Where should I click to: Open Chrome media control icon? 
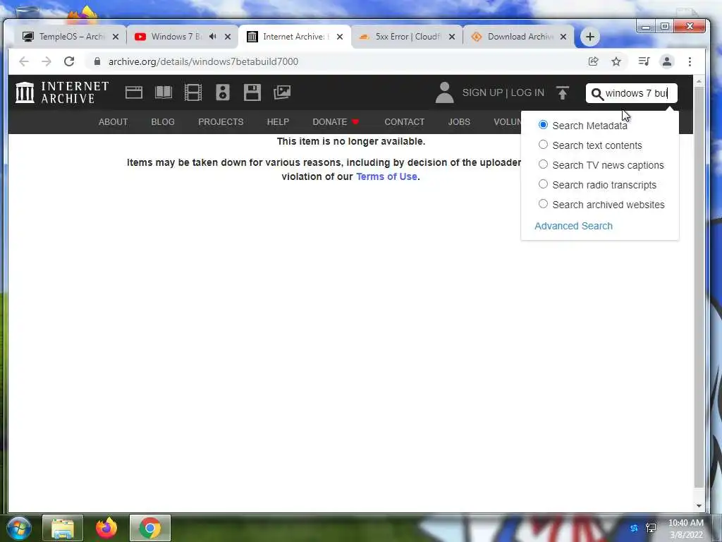coord(644,61)
